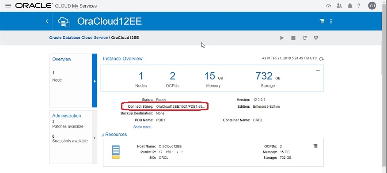The height and width of the screenshot is (173, 387).
Task: Expand the Overview side tile arrow
Action: tap(95, 81)
